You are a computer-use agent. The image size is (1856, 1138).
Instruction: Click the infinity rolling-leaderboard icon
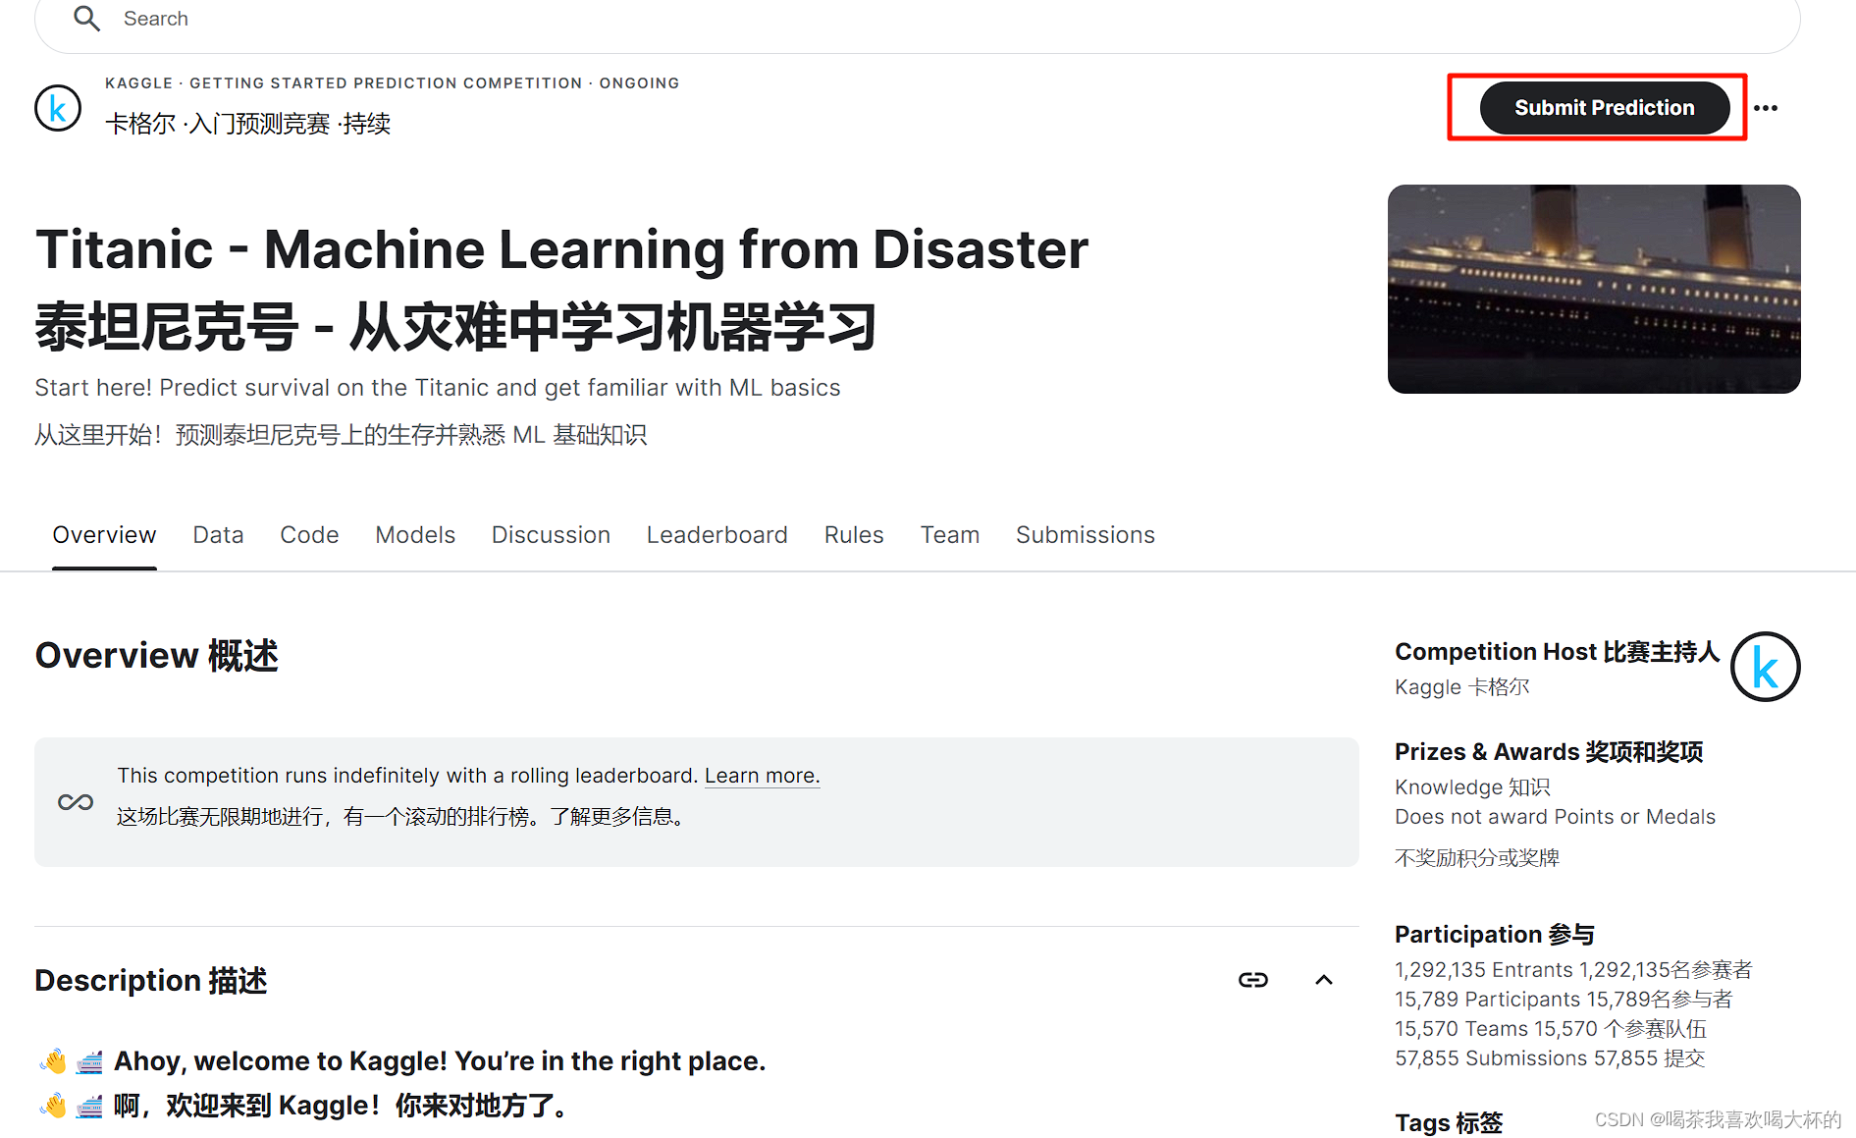(x=76, y=802)
